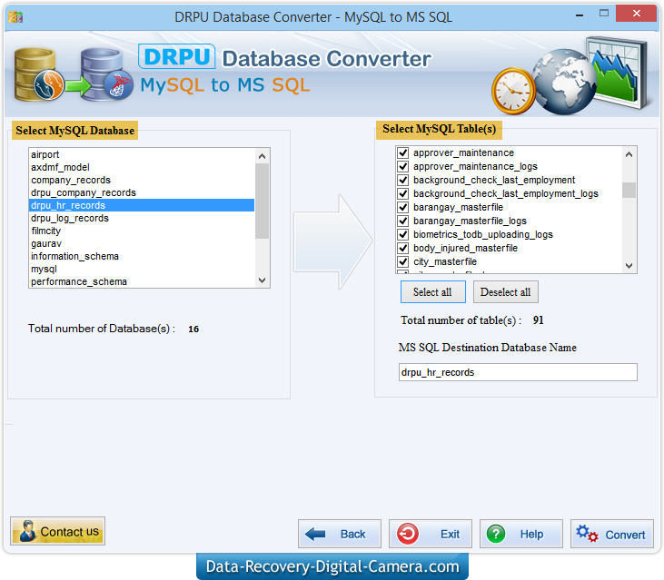Select airport database
Image resolution: width=664 pixels, height=580 pixels.
[142, 154]
